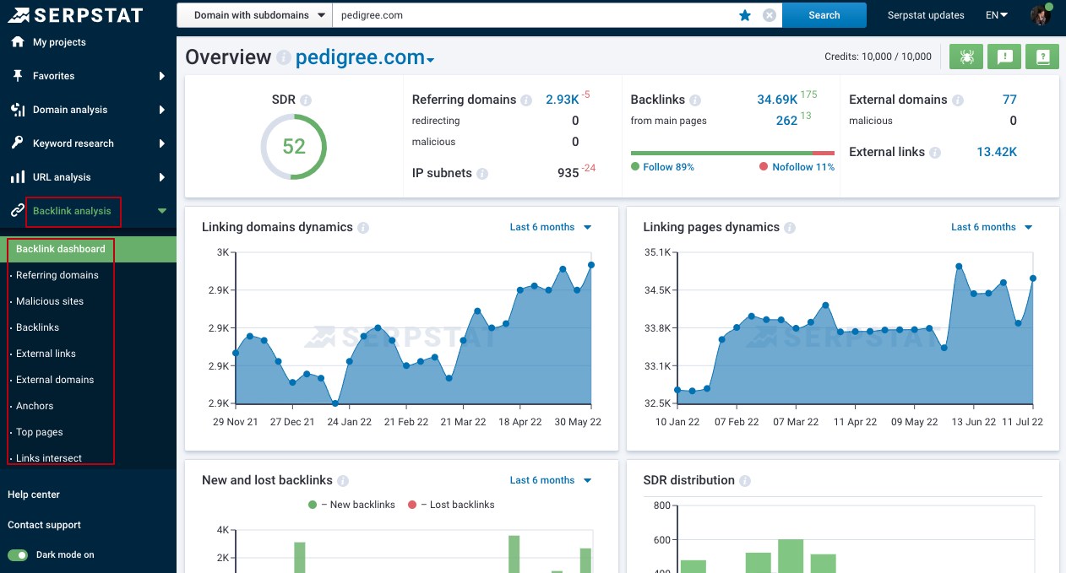Toggle Lost backlinks legend series

(x=451, y=505)
